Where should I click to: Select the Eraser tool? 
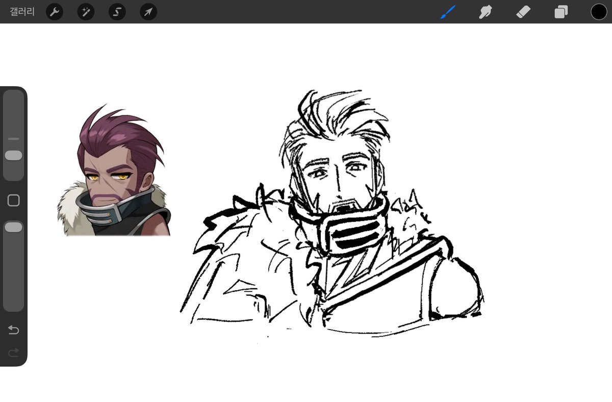[523, 12]
